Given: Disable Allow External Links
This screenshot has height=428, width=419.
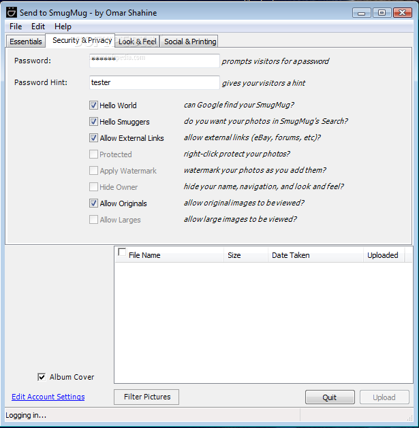Looking at the screenshot, I should point(93,138).
